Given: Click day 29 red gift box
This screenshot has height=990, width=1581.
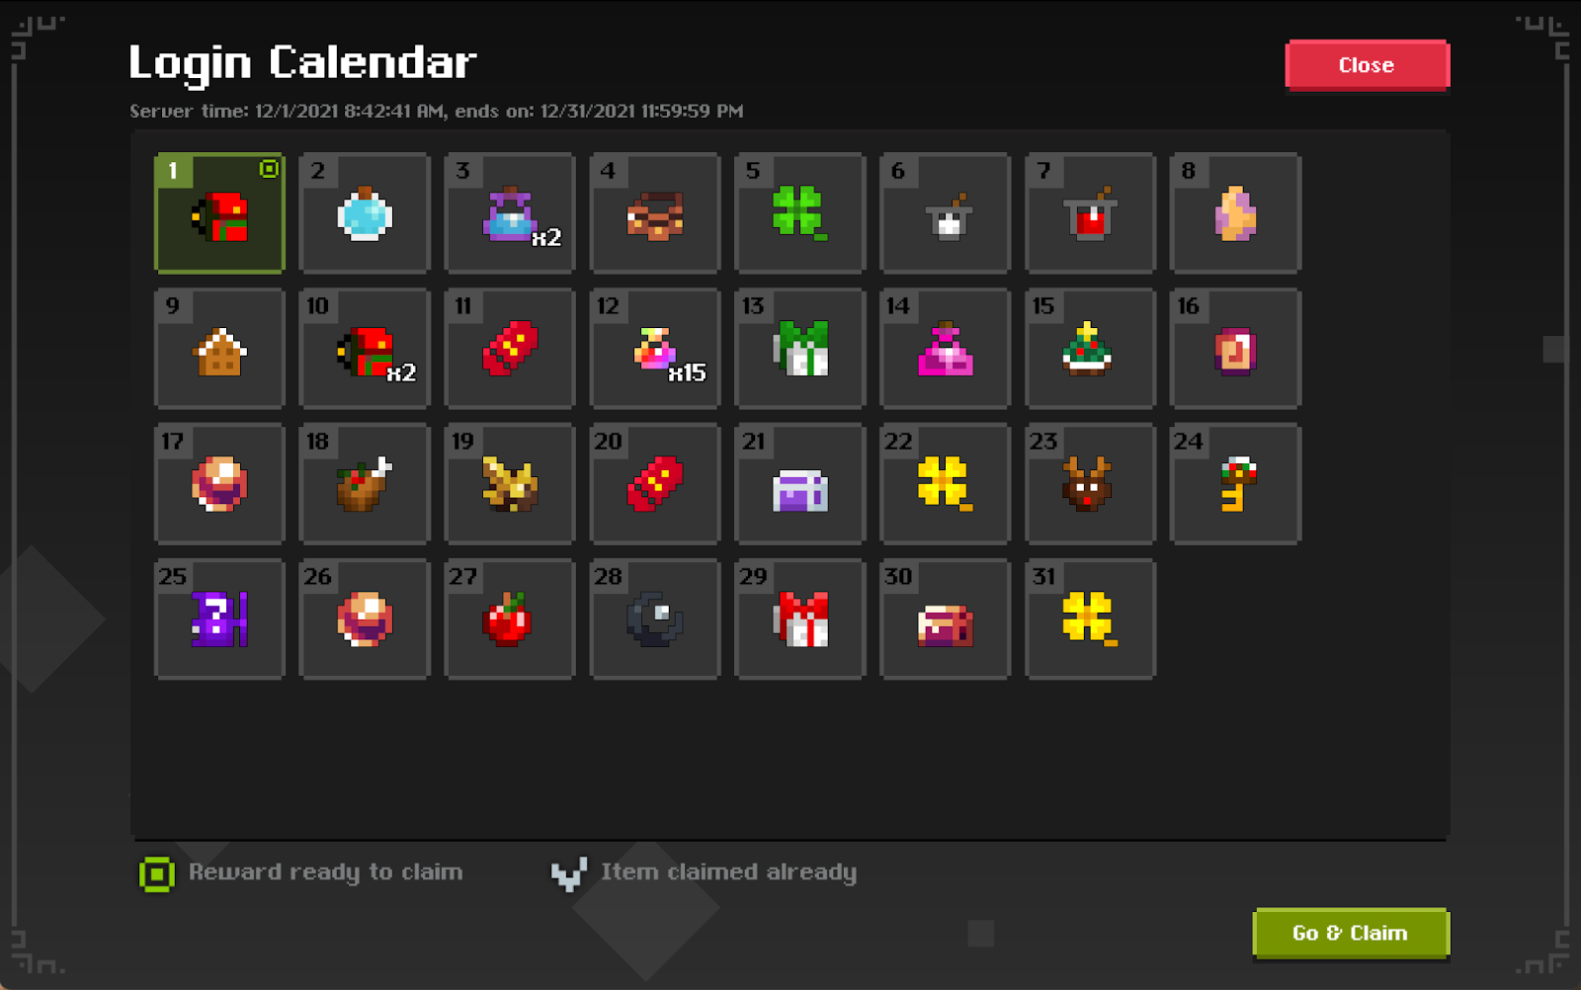Looking at the screenshot, I should pyautogui.click(x=799, y=619).
